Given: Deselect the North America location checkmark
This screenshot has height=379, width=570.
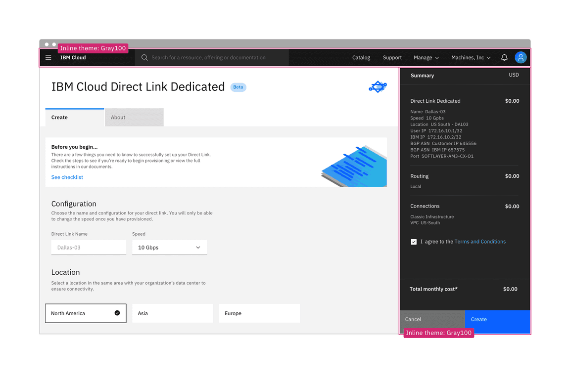Looking at the screenshot, I should click(x=117, y=313).
